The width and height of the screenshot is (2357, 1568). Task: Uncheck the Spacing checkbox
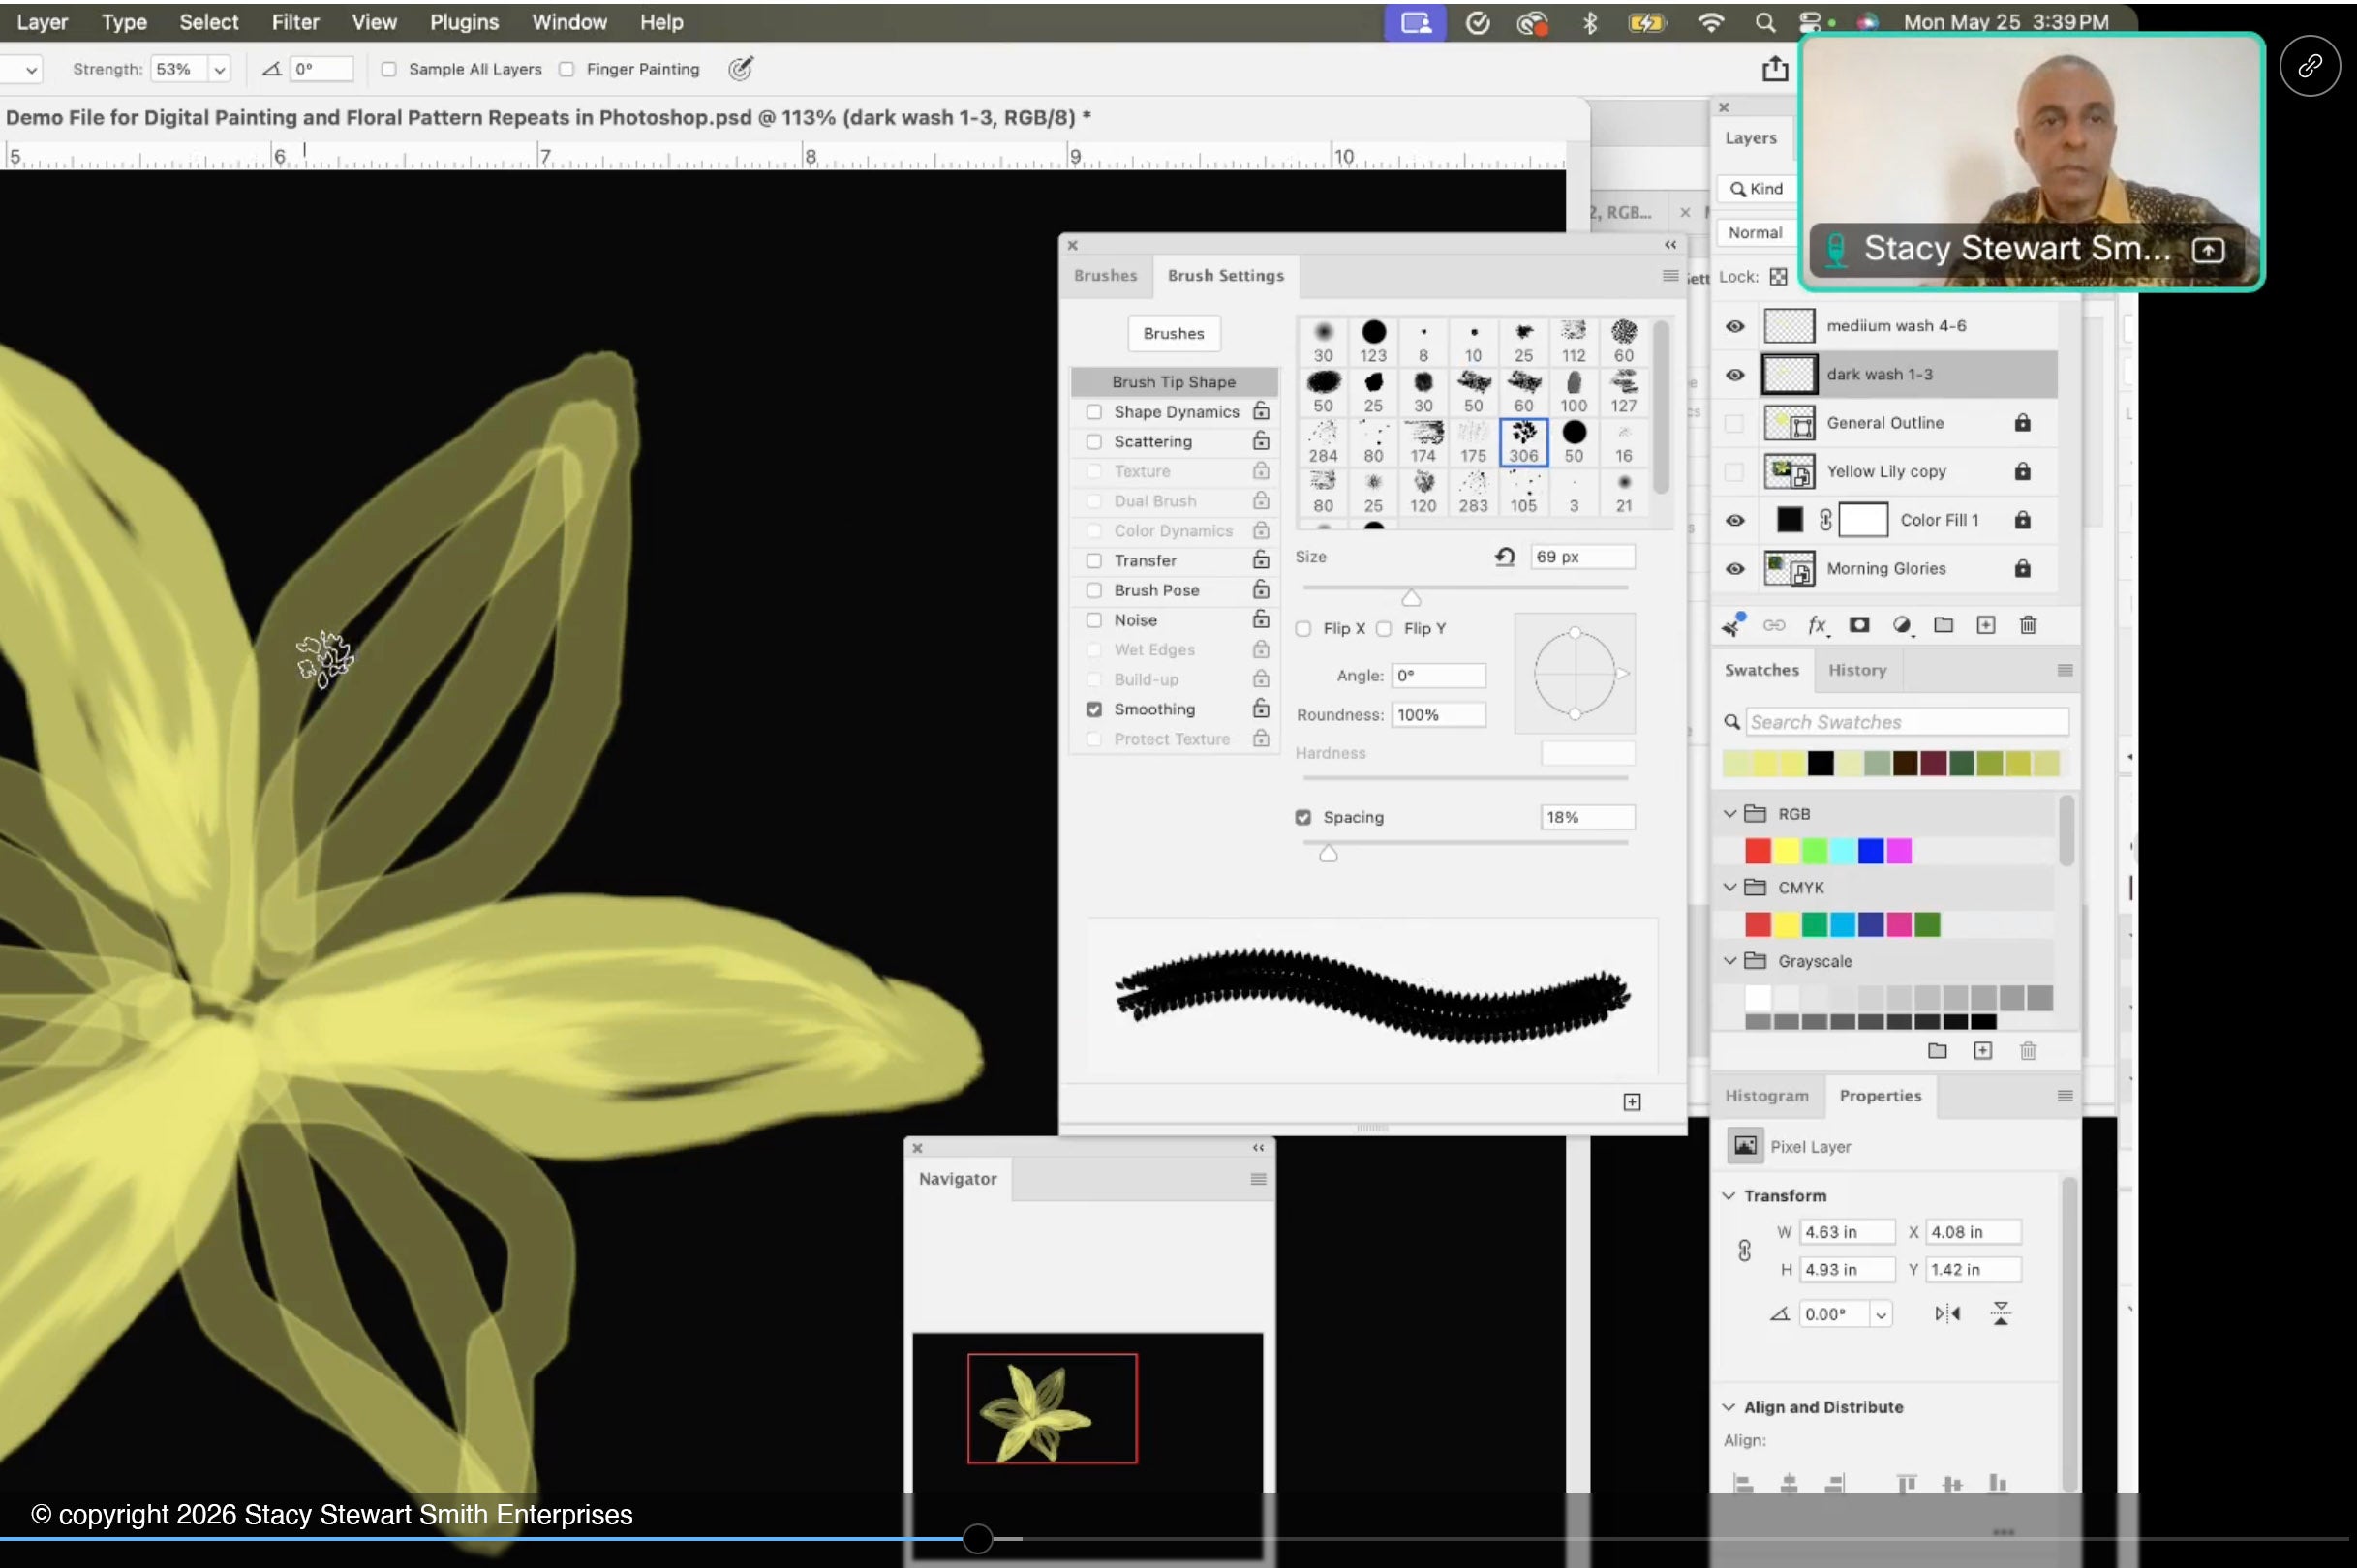click(1302, 817)
